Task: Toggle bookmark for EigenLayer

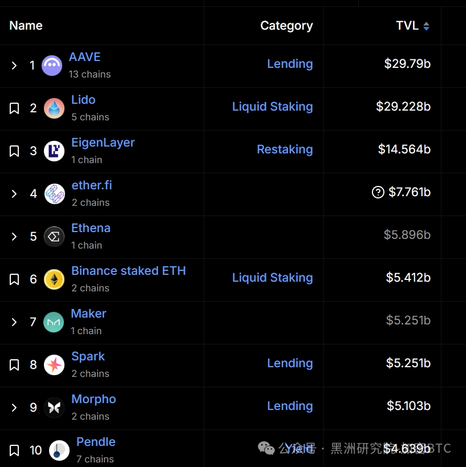Action: coord(14,151)
